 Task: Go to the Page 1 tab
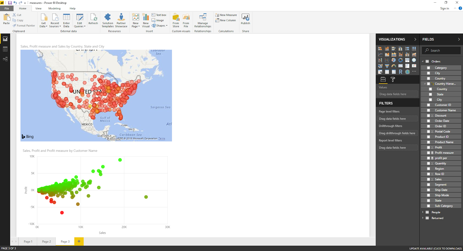tap(28, 241)
